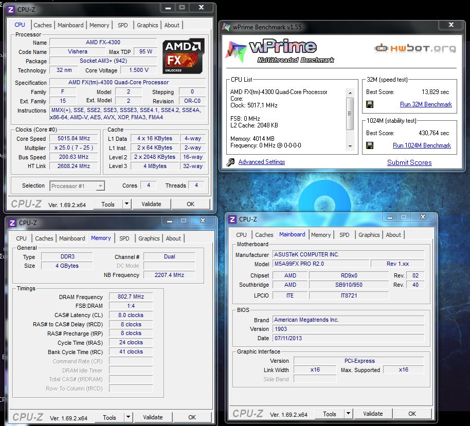Open the Graphics tab in the top CPU-Z window
This screenshot has height=426, width=470.
click(x=147, y=25)
